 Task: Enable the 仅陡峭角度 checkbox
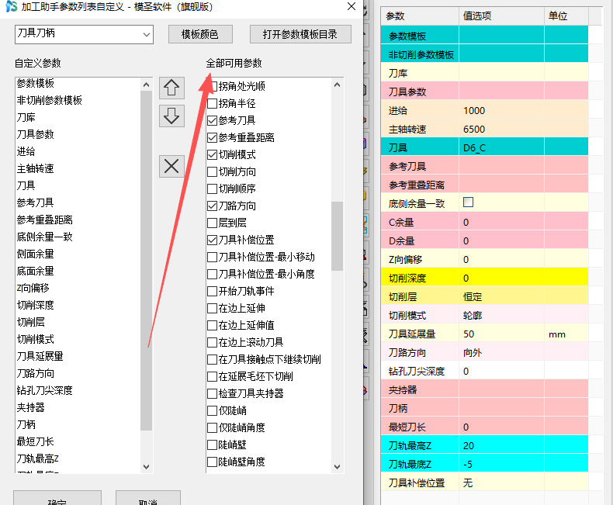213,427
